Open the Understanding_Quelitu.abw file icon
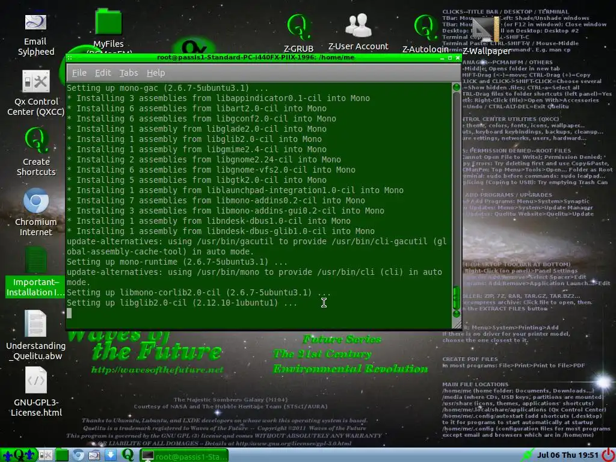The height and width of the screenshot is (462, 616). pyautogui.click(x=35, y=323)
